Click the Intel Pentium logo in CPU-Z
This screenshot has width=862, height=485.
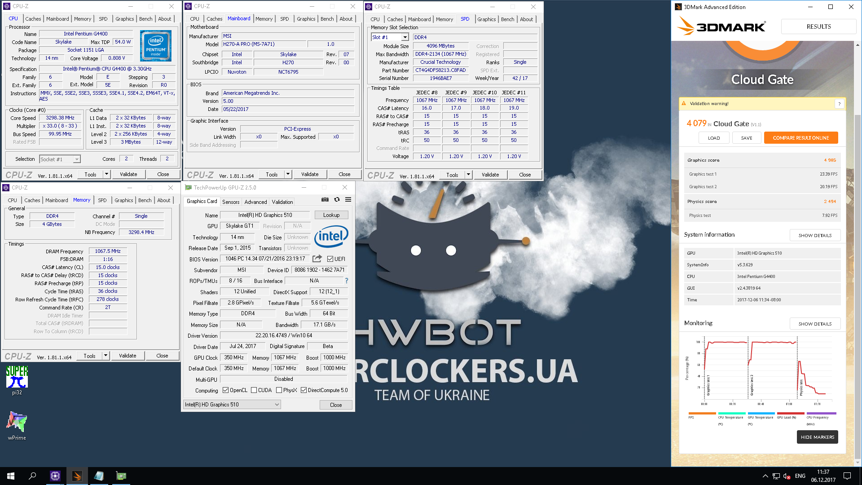[x=156, y=46]
